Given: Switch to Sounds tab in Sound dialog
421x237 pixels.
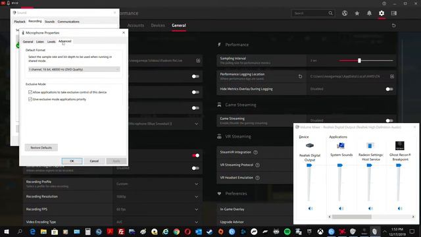Looking at the screenshot, I should (x=50, y=22).
